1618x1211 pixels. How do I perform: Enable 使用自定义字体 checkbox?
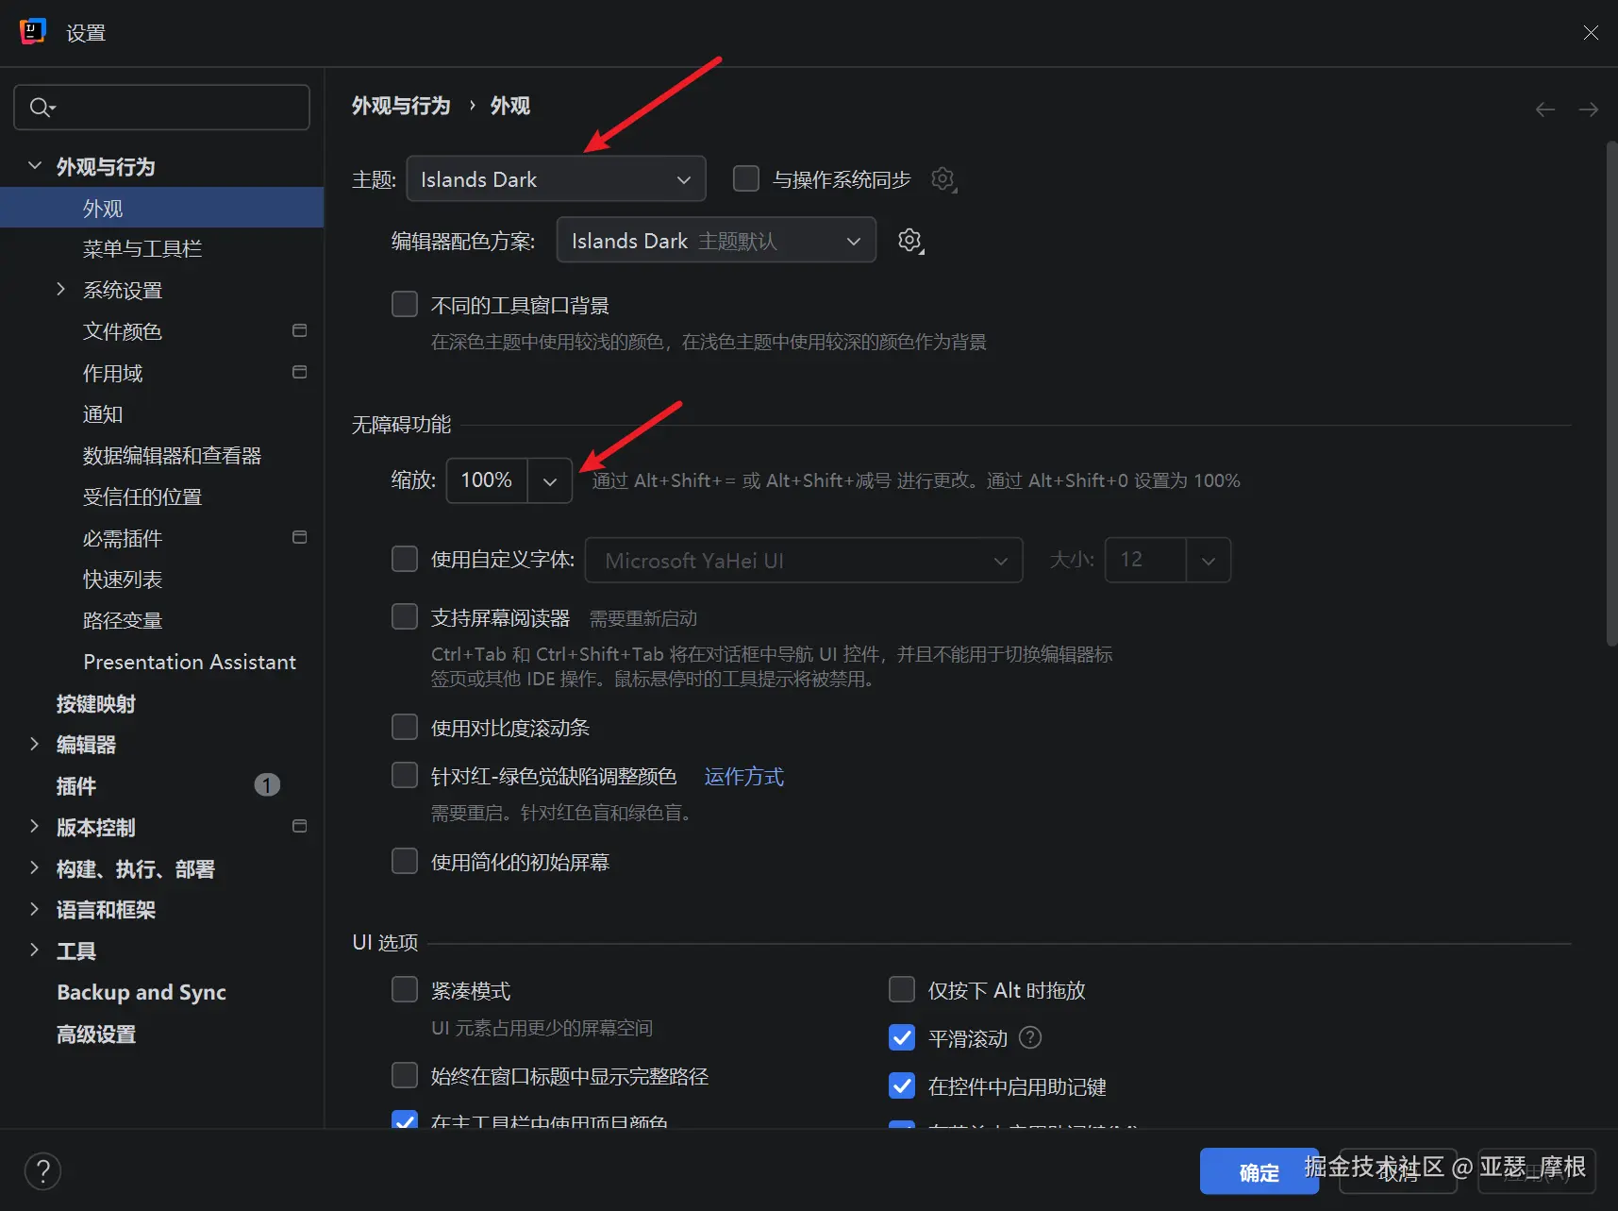pyautogui.click(x=405, y=559)
